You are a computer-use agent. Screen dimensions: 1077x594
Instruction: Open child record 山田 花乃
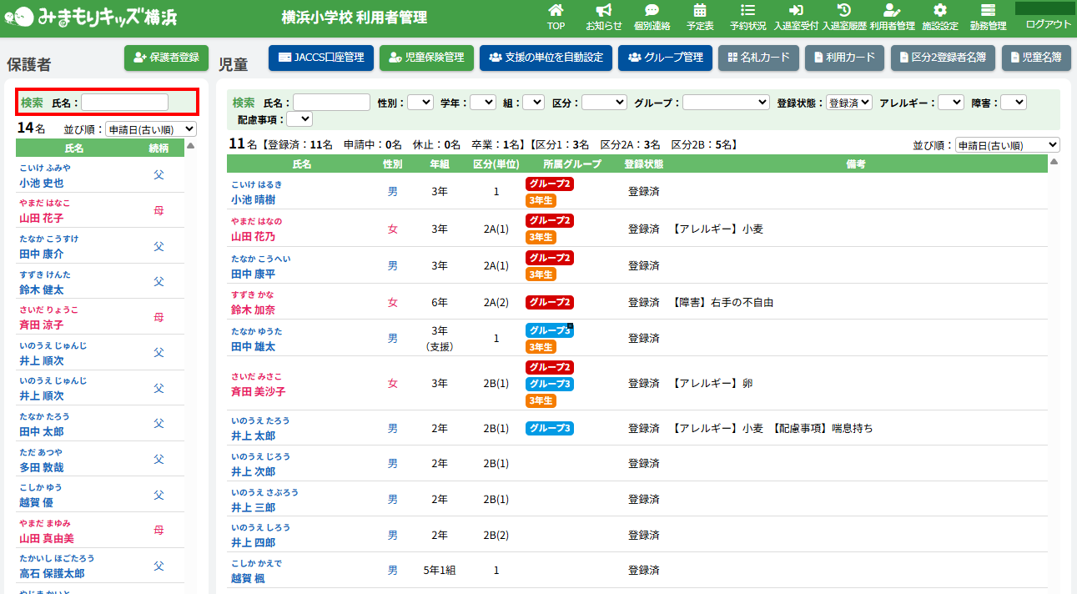[x=253, y=236]
